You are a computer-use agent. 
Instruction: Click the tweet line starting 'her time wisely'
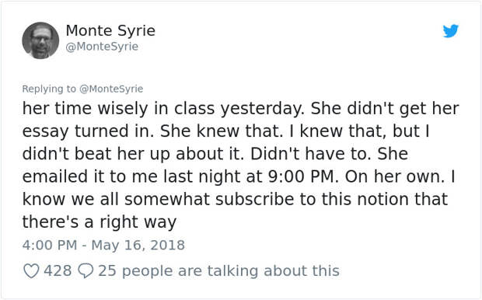(241, 109)
